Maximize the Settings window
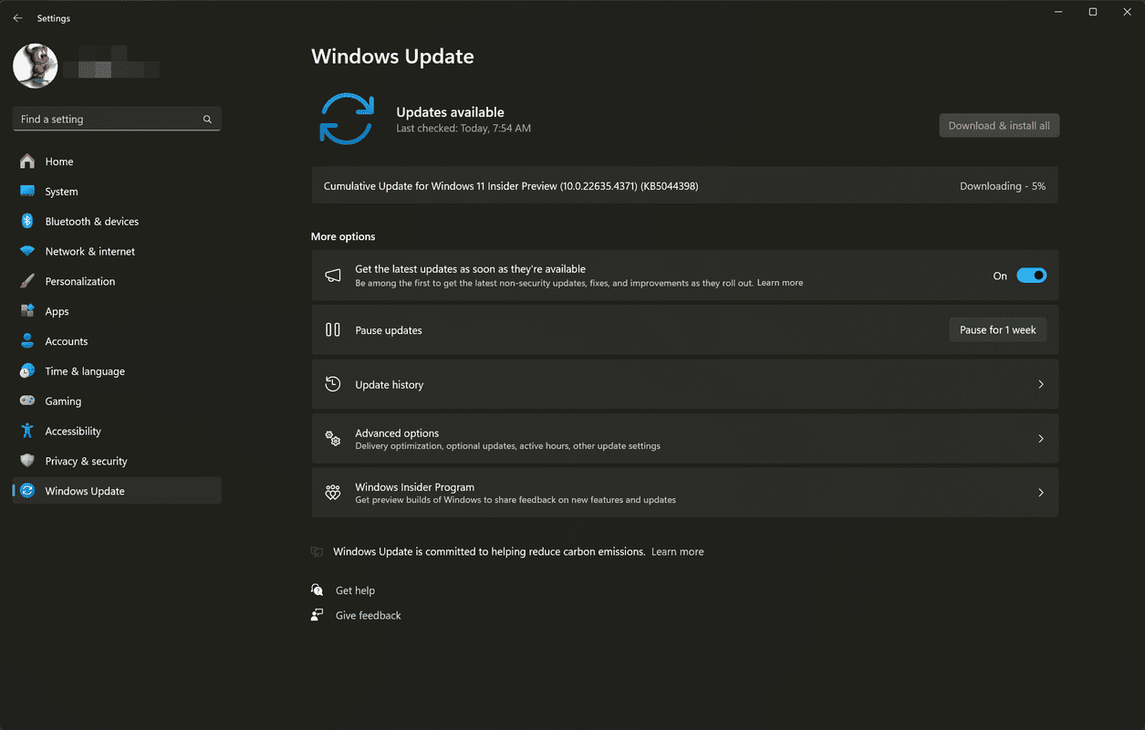The image size is (1145, 730). coord(1092,12)
